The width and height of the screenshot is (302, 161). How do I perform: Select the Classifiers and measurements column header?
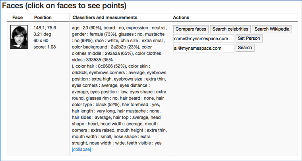pos(105,17)
